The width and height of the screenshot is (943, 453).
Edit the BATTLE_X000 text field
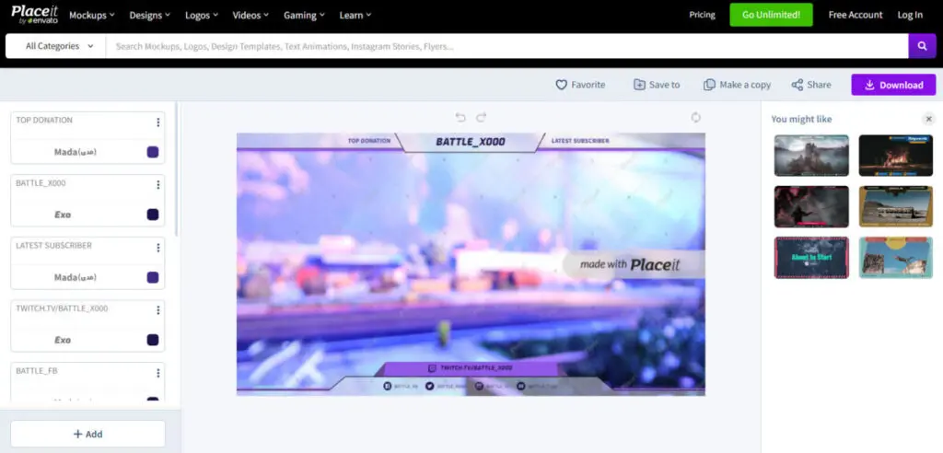[x=82, y=183]
